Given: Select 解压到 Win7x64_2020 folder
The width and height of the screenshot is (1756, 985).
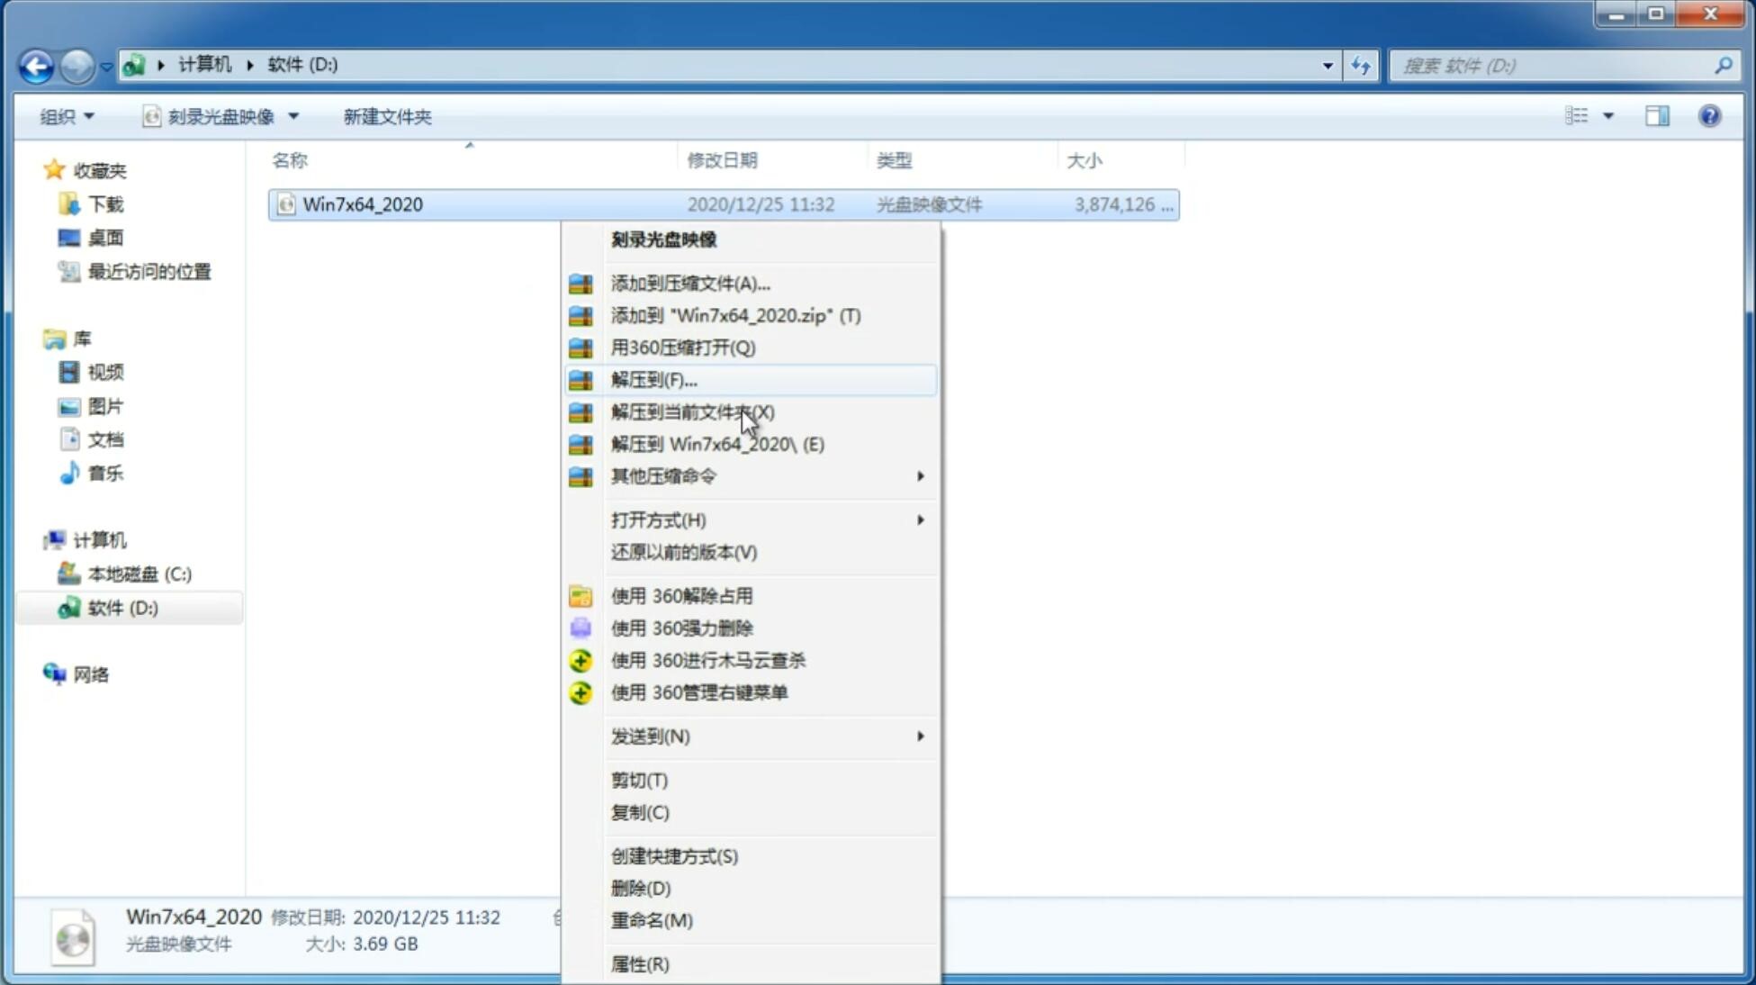Looking at the screenshot, I should tap(716, 443).
